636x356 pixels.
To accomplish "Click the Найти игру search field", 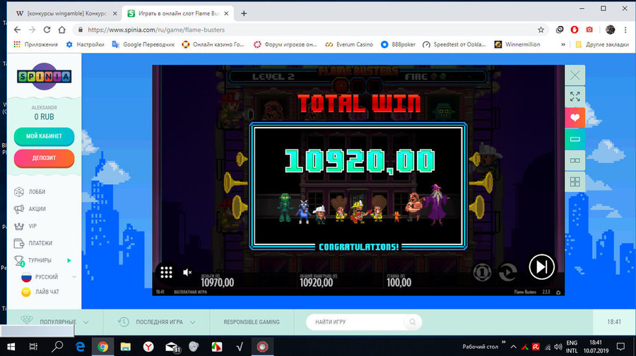I will [357, 322].
